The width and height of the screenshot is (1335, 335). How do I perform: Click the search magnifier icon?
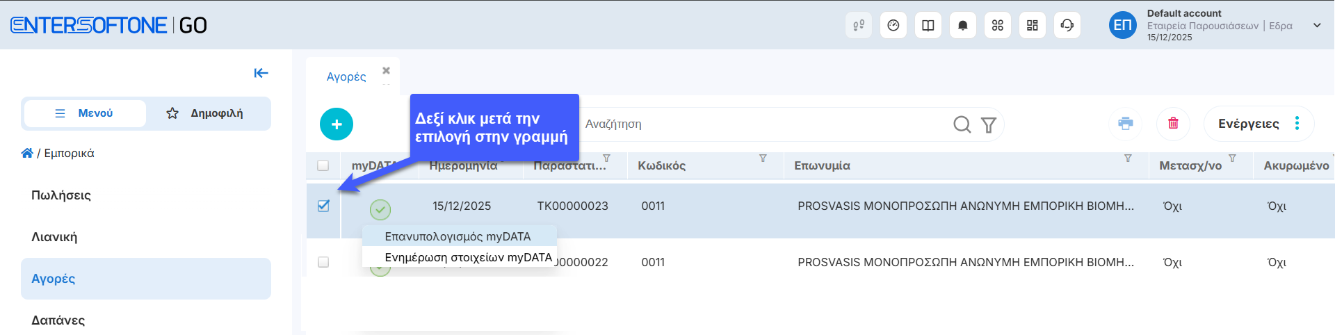962,124
